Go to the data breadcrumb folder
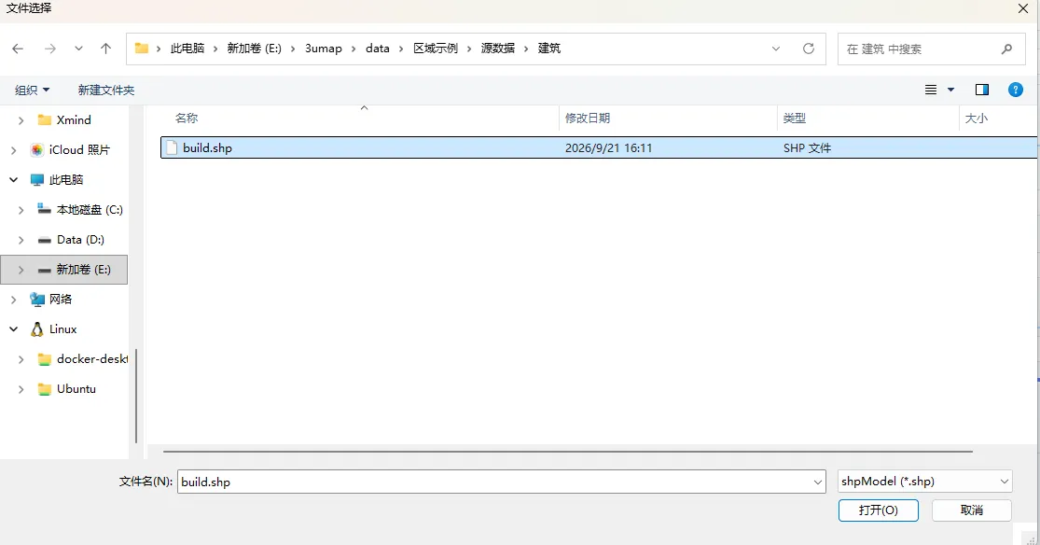1040x545 pixels. coord(378,49)
